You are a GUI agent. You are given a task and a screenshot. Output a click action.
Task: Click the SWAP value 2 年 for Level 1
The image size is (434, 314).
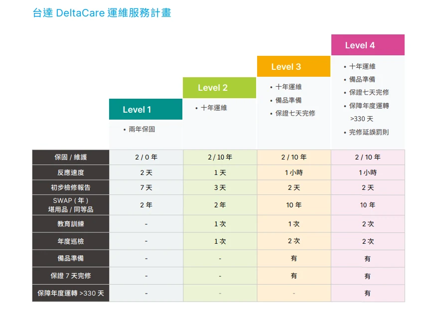click(x=146, y=205)
